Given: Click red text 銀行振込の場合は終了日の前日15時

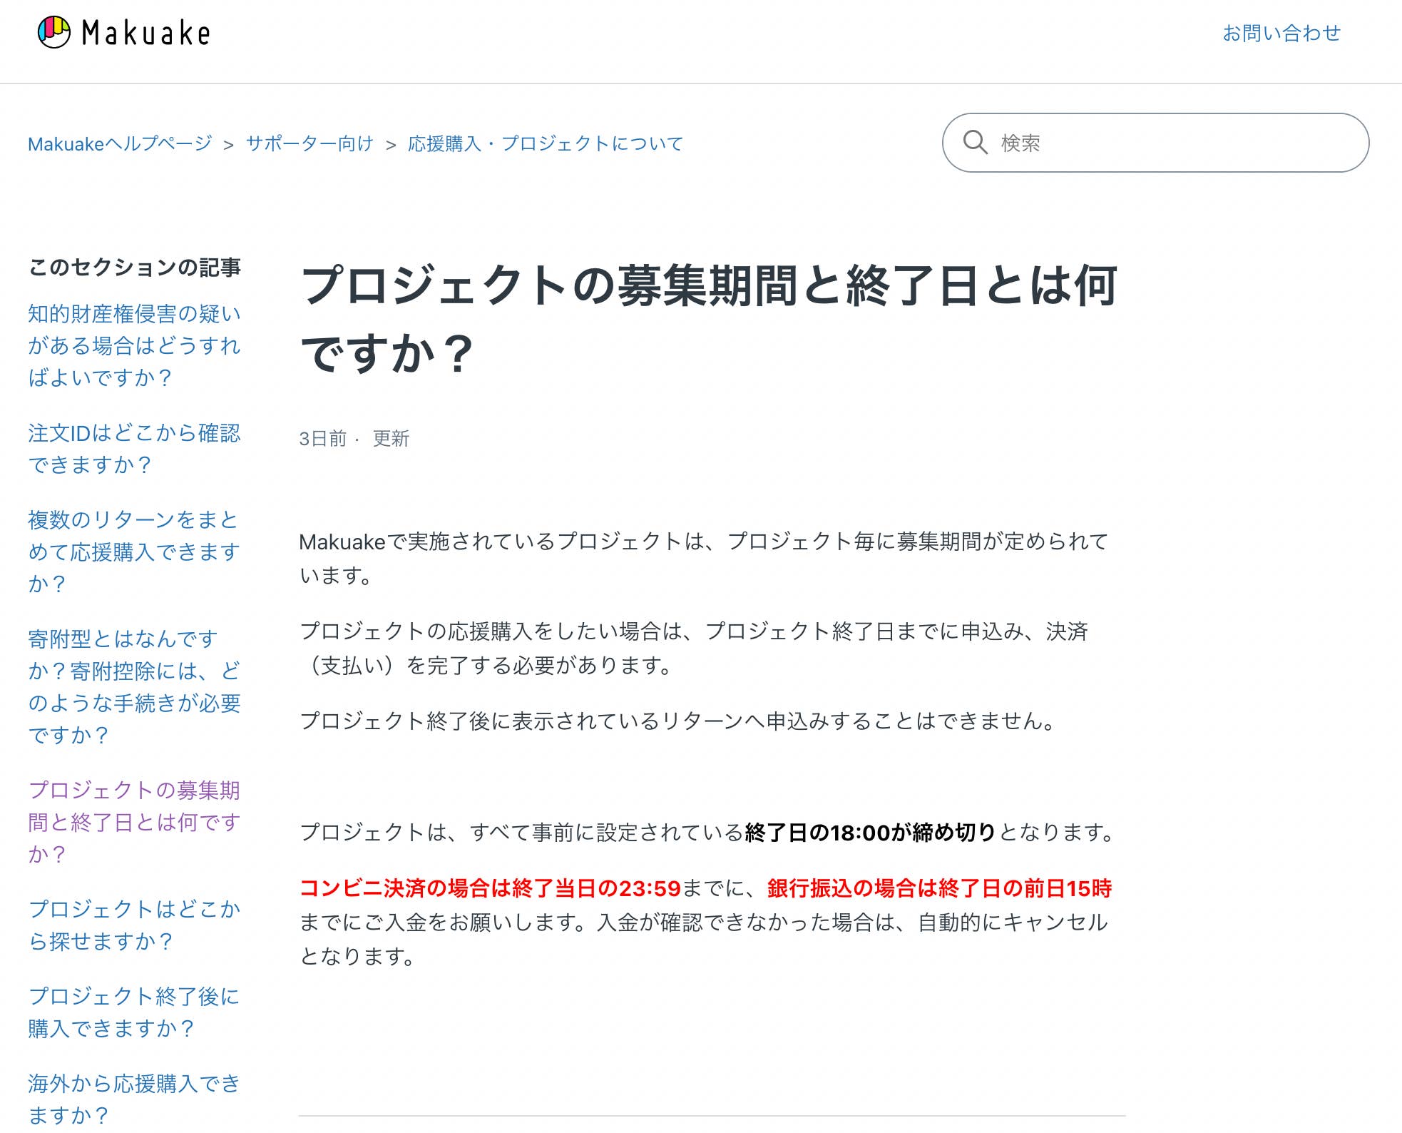Looking at the screenshot, I should click(940, 888).
